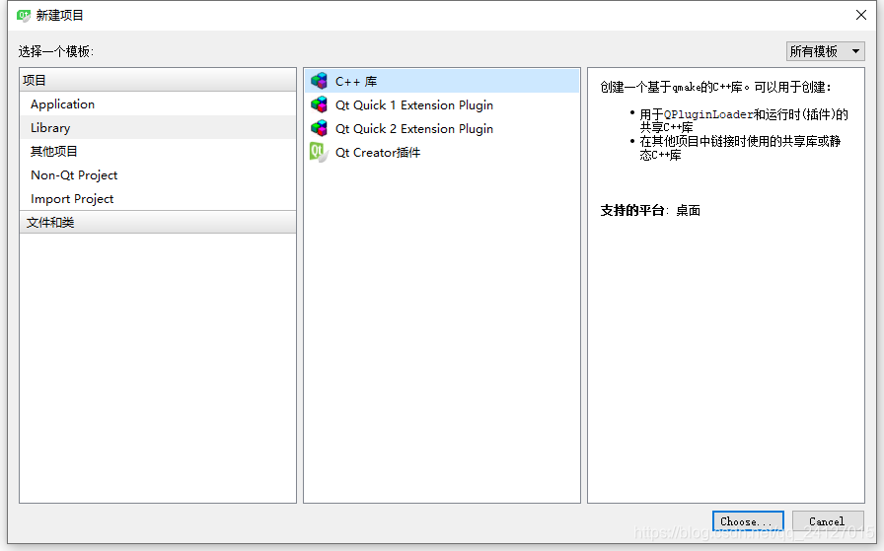884x551 pixels.
Task: Click the QPluginLoader text in description
Action: [708, 114]
